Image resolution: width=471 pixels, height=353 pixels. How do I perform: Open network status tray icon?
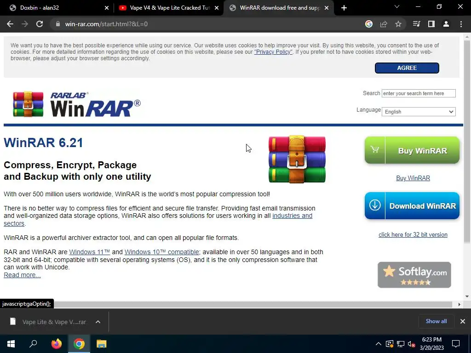point(401,344)
